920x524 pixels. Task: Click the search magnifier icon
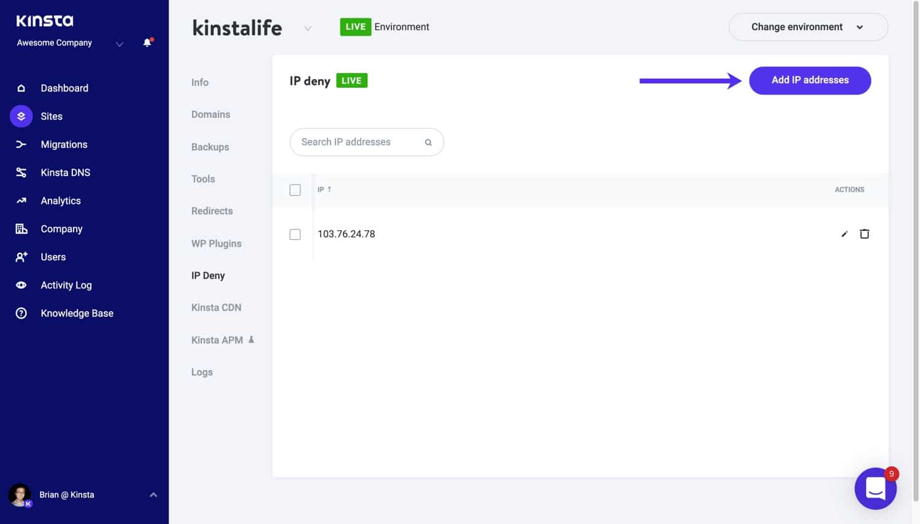pos(428,142)
